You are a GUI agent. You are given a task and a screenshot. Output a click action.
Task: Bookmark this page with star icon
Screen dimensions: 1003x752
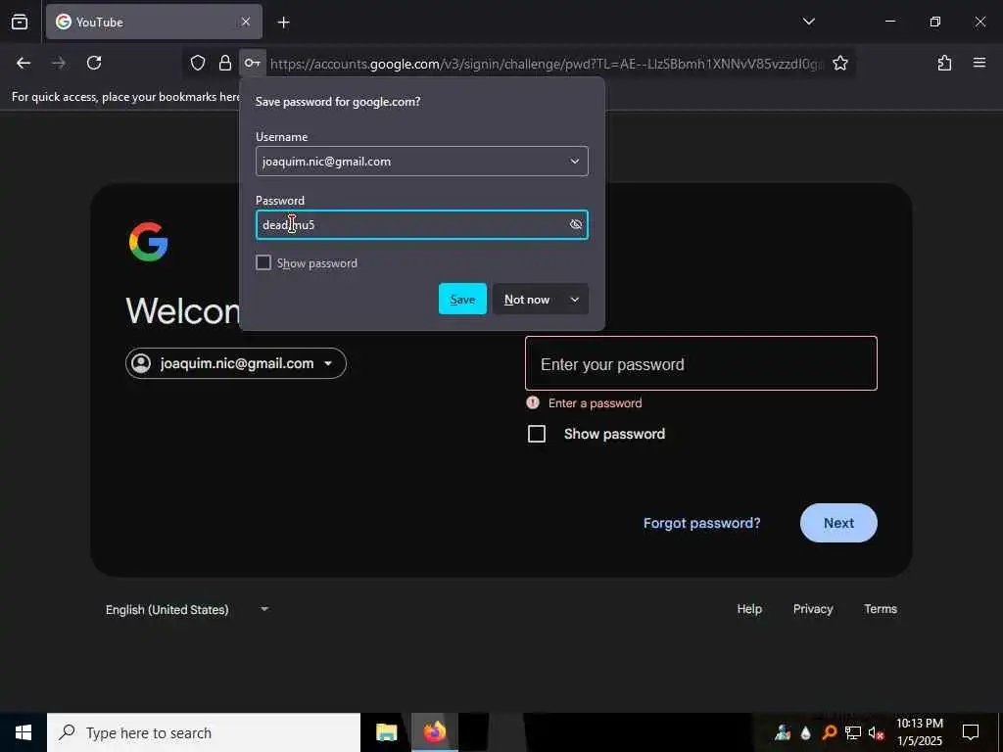[839, 63]
